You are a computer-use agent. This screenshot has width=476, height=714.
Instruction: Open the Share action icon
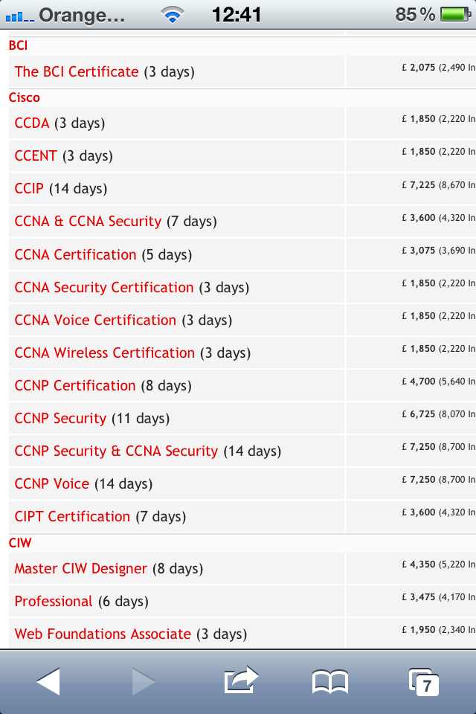[240, 679]
